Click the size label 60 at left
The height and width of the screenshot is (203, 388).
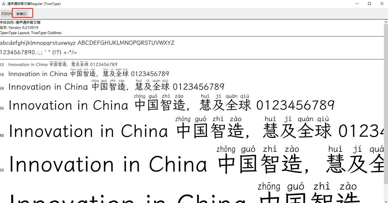(x=2, y=170)
